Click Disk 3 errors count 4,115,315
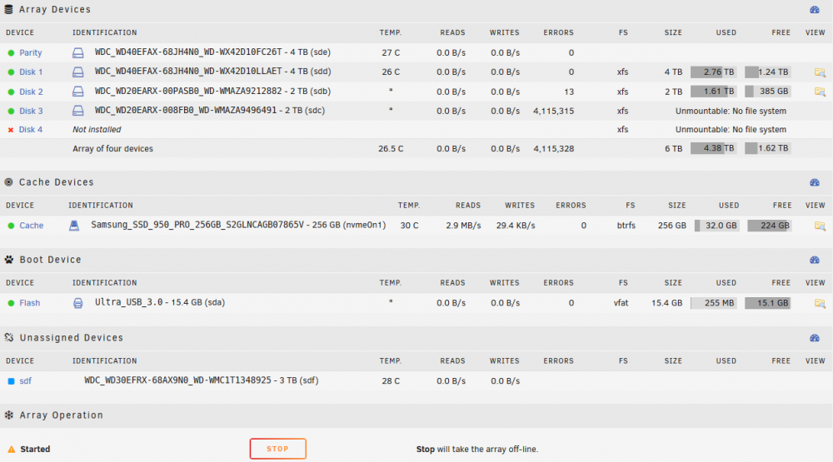The height and width of the screenshot is (462, 833). point(554,111)
